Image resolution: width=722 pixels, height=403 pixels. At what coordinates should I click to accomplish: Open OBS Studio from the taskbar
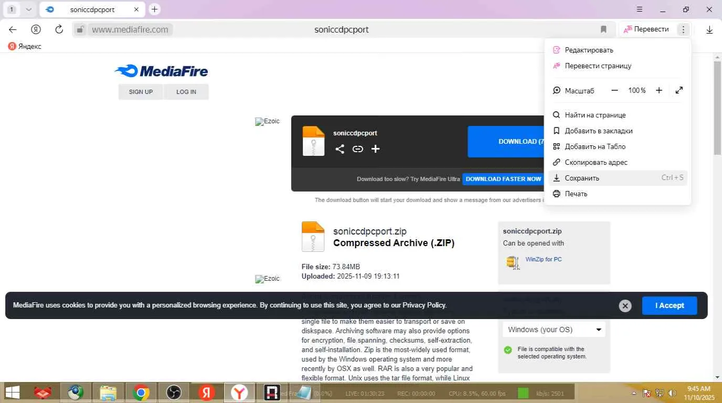tap(174, 393)
